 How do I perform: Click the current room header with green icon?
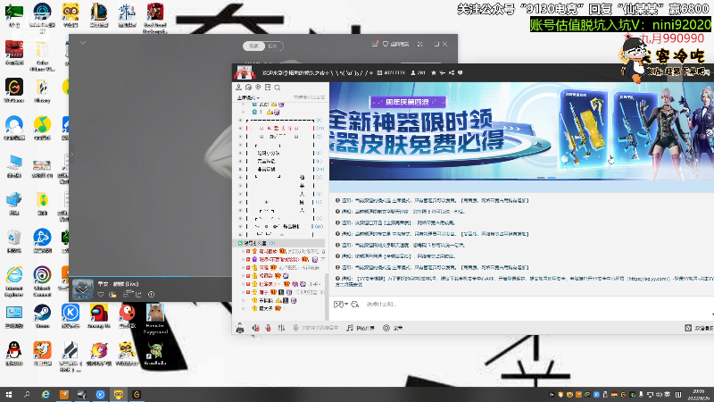click(x=280, y=243)
